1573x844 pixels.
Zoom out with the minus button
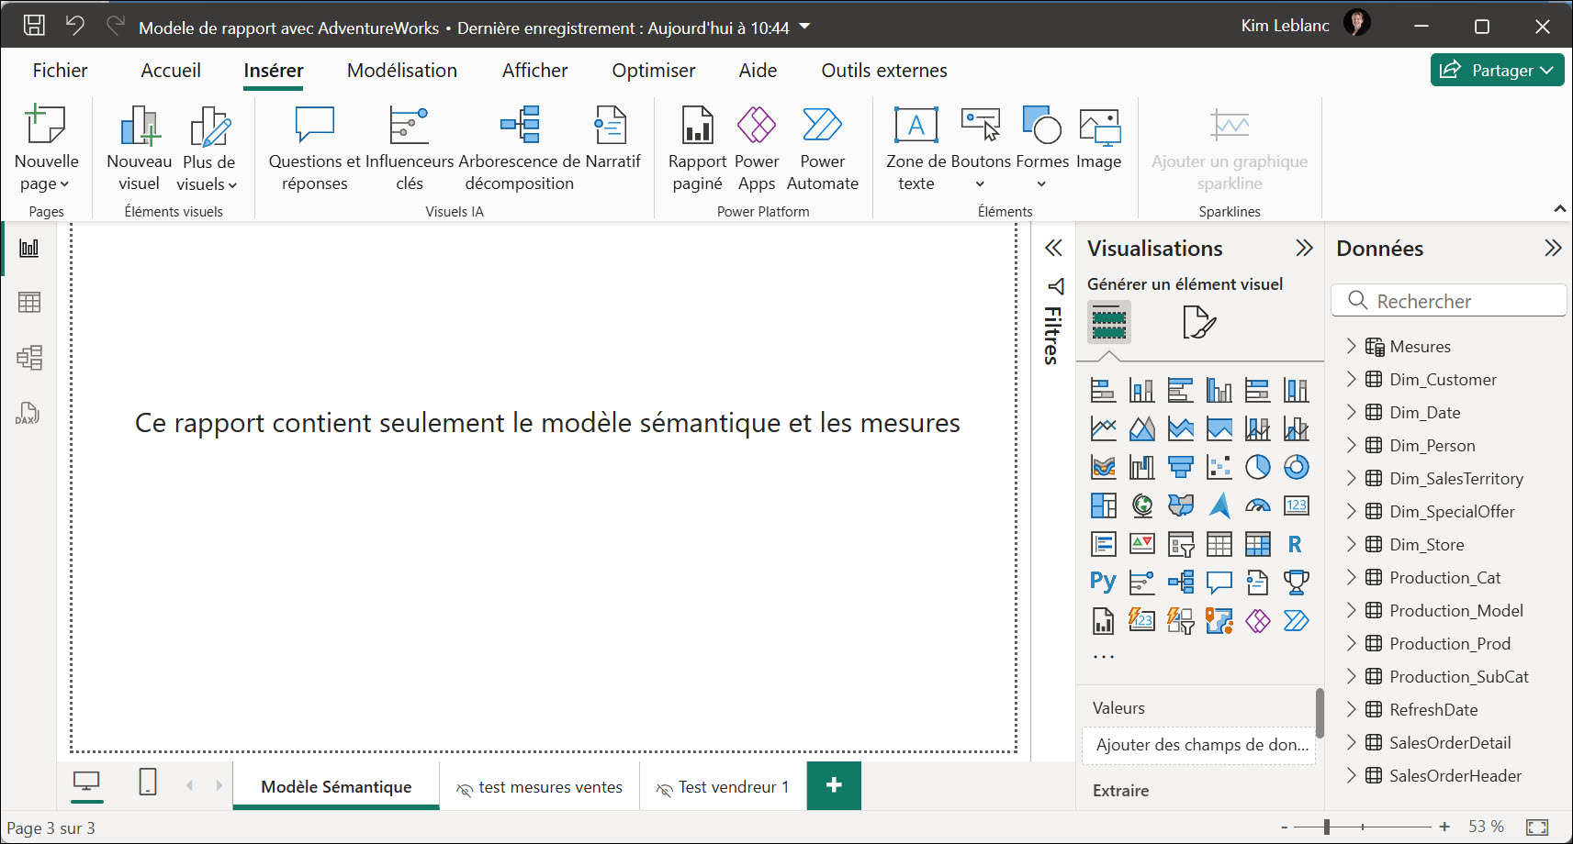coord(1285,827)
